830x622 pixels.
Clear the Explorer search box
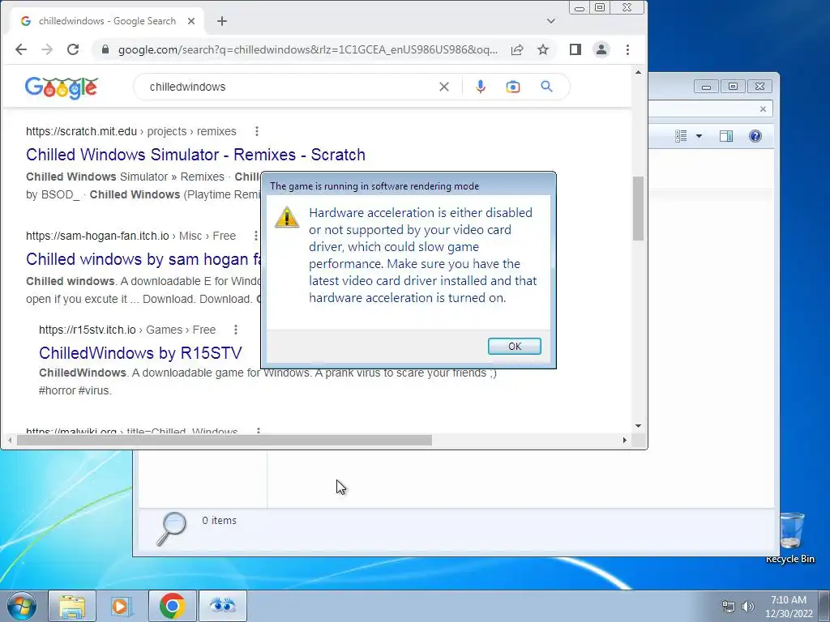pyautogui.click(x=763, y=109)
